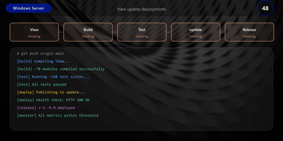Click the 'View update deployments' heading
283x141 pixels.
pos(141,9)
